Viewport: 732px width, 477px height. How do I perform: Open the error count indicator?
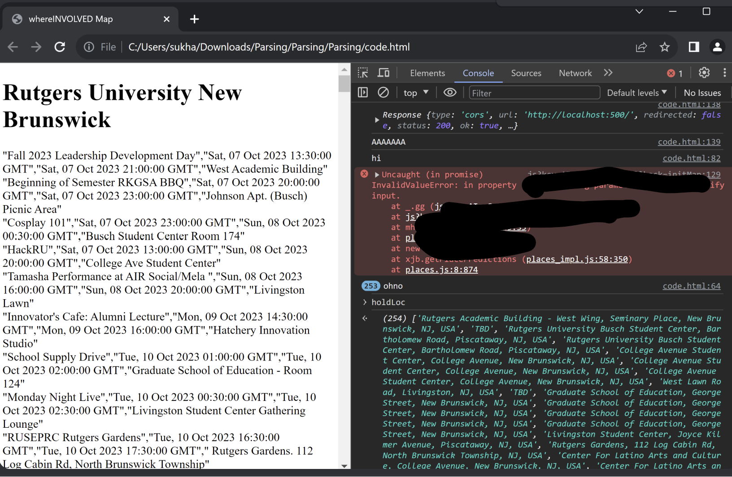click(x=675, y=73)
